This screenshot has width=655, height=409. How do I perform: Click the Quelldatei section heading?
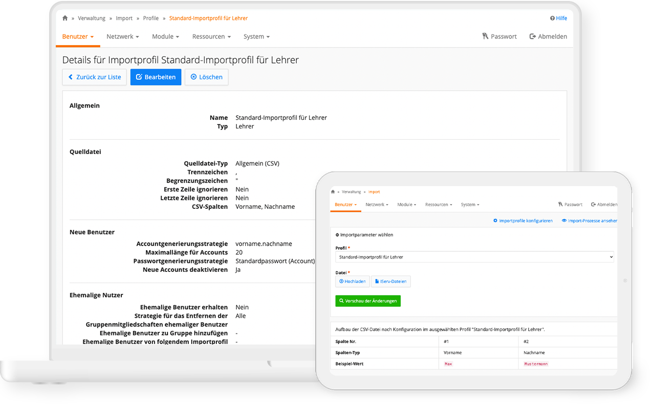point(85,152)
